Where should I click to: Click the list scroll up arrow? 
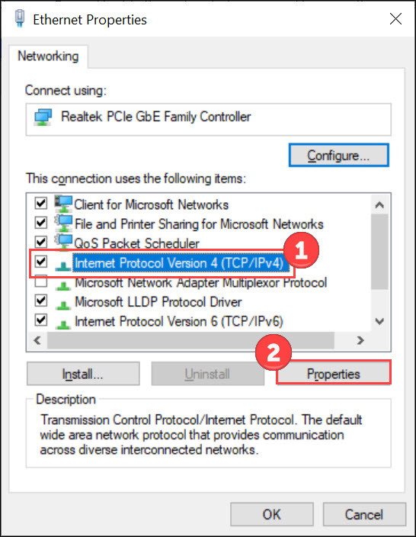(379, 204)
